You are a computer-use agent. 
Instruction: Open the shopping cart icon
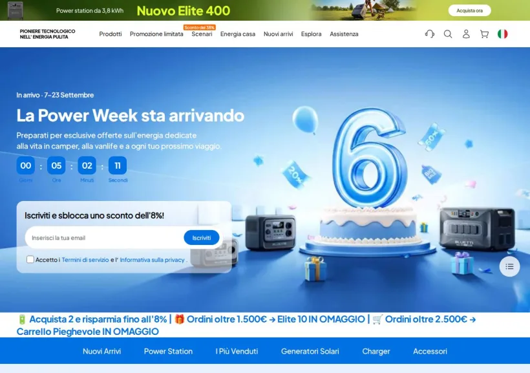(x=484, y=34)
